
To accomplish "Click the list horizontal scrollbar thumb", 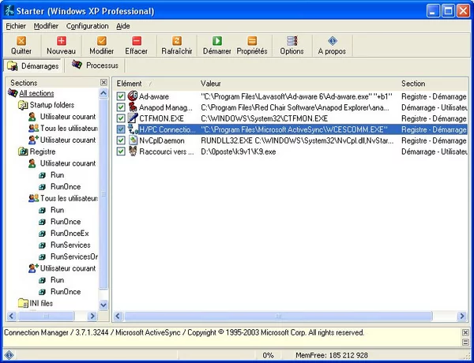I will click(x=278, y=316).
